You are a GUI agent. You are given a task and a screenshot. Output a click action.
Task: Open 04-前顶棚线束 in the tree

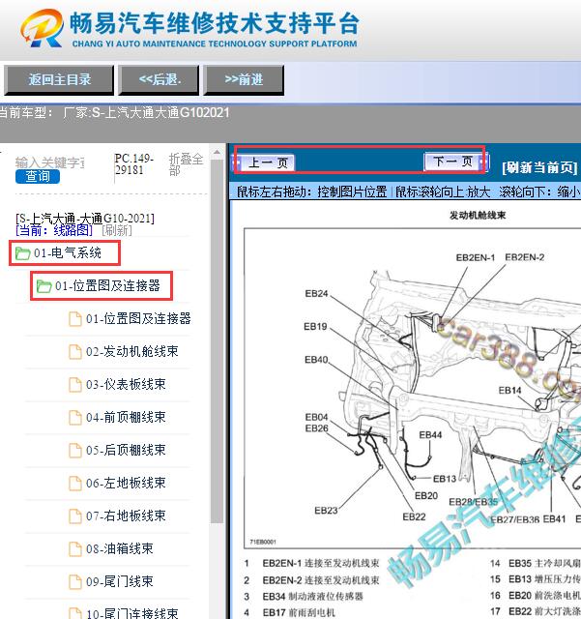[126, 417]
